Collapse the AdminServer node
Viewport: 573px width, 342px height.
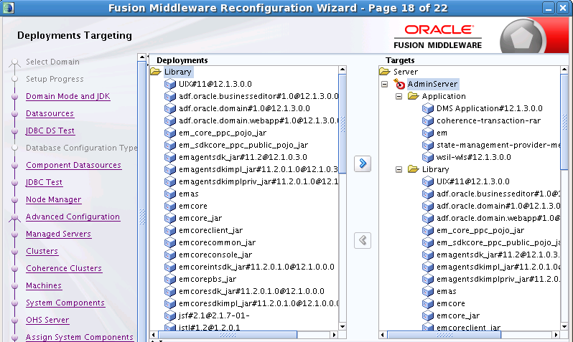384,85
